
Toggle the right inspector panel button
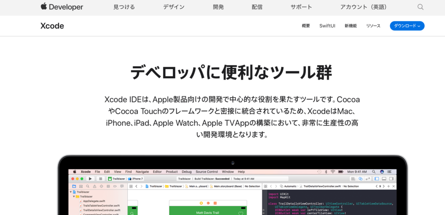[392, 179]
